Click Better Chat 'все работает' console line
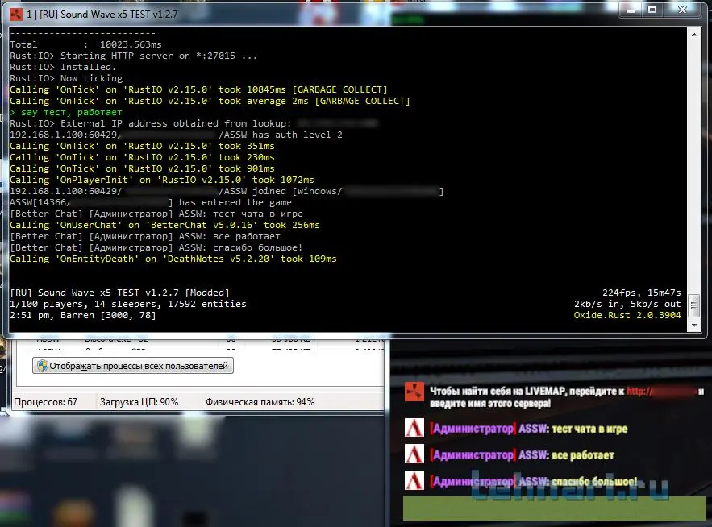The height and width of the screenshot is (527, 712). tap(145, 236)
